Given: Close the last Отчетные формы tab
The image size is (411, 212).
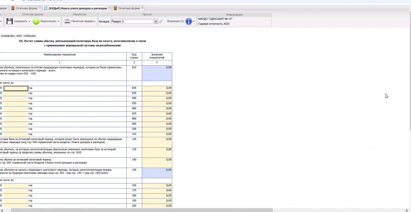Looking at the screenshot, I should pyautogui.click(x=142, y=8).
